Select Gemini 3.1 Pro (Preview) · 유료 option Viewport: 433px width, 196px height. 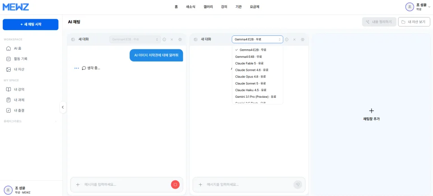[257, 97]
